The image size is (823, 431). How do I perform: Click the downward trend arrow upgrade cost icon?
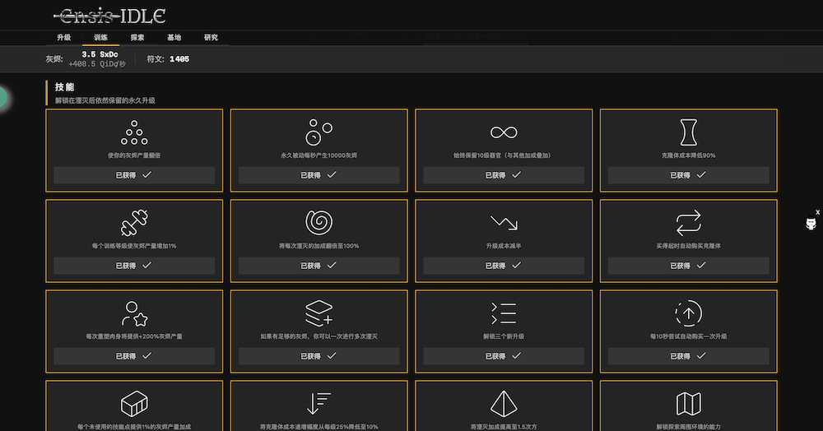[x=504, y=223]
